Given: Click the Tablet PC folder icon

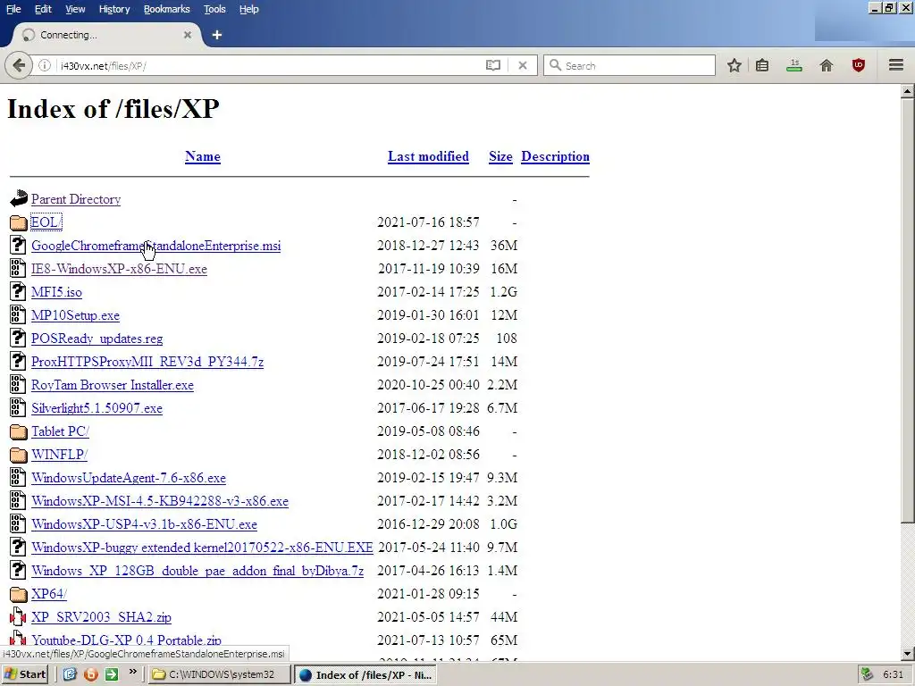Looking at the screenshot, I should click(x=19, y=431).
